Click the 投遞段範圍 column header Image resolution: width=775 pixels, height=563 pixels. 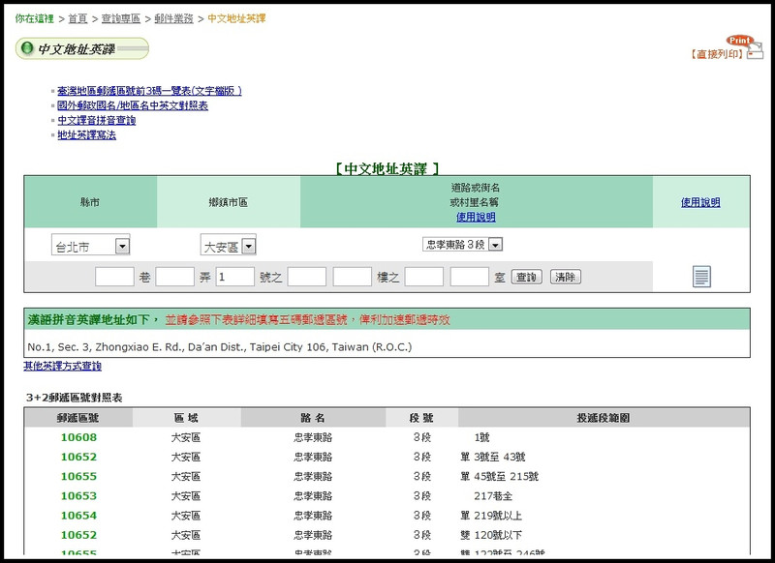click(604, 419)
